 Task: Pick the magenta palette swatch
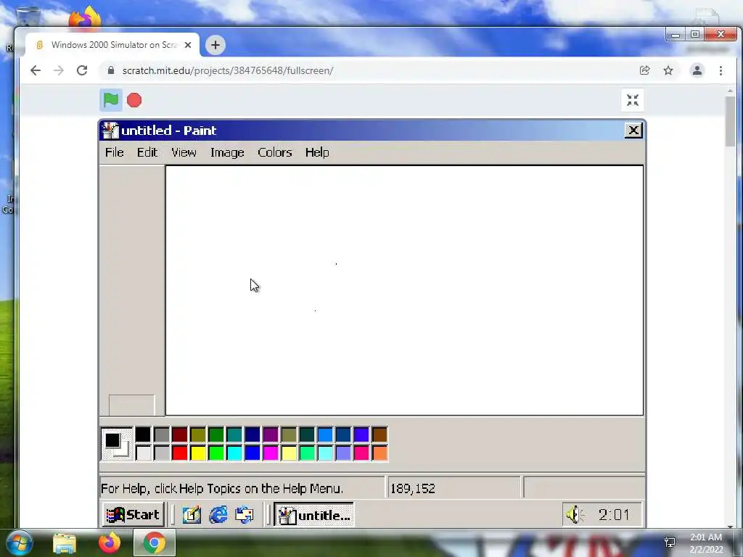pos(271,453)
